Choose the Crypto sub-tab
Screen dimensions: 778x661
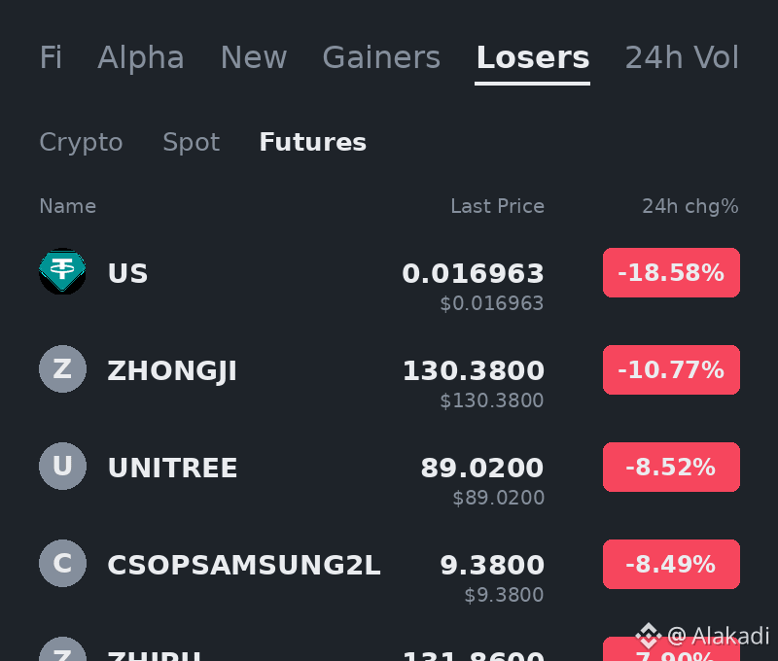[81, 143]
